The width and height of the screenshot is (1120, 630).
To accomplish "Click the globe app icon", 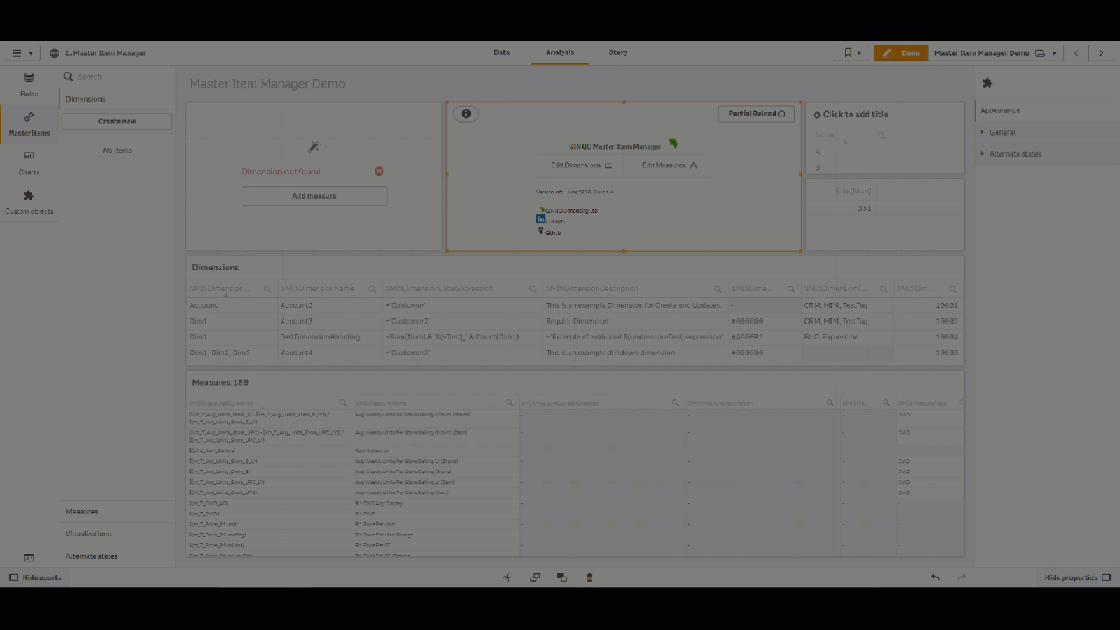I will [54, 53].
